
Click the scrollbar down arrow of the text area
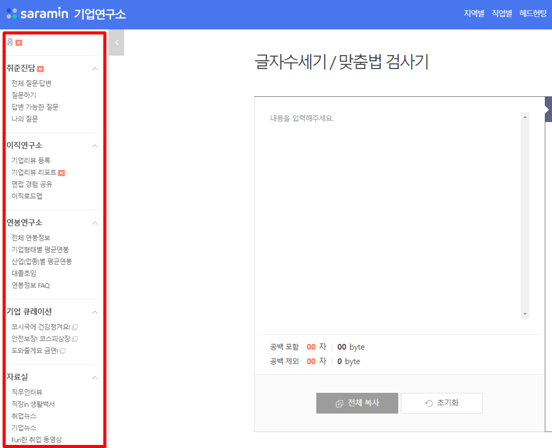[x=525, y=314]
